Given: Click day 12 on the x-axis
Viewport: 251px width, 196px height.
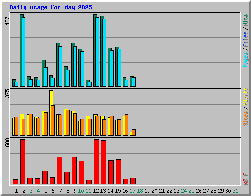Looking at the screenshot, I should (96, 191).
